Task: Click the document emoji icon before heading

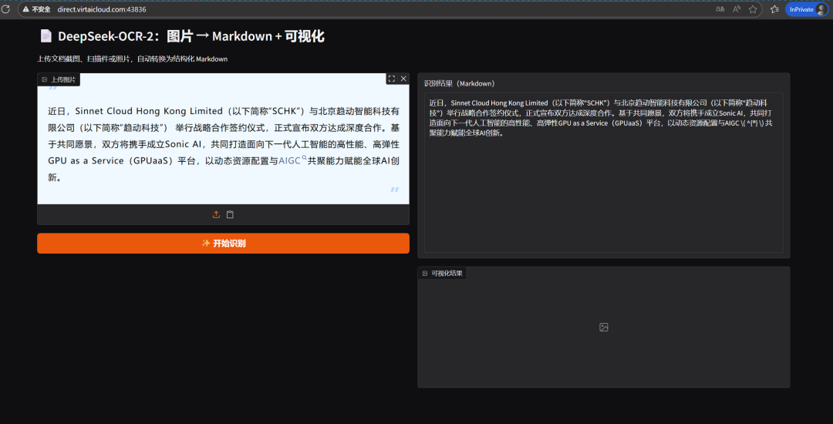Action: tap(46, 36)
